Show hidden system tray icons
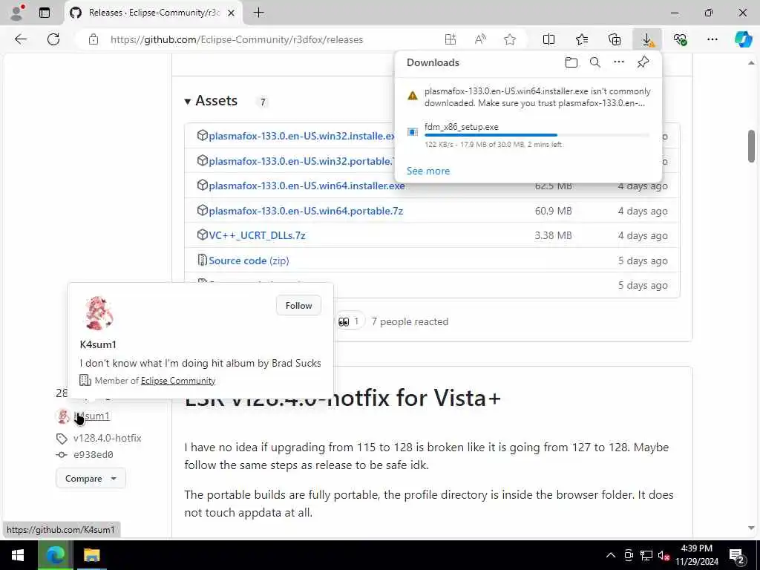The image size is (760, 570). [x=611, y=555]
